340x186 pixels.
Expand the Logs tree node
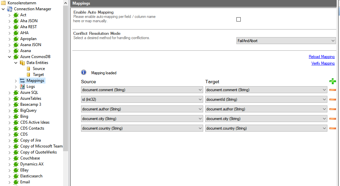16,87
